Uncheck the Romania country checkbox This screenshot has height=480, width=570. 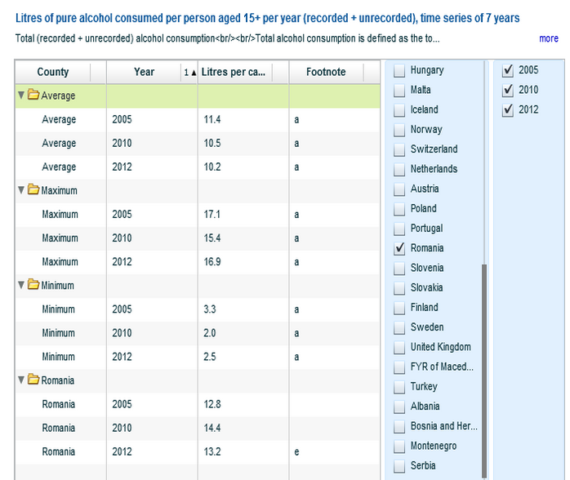coord(399,248)
